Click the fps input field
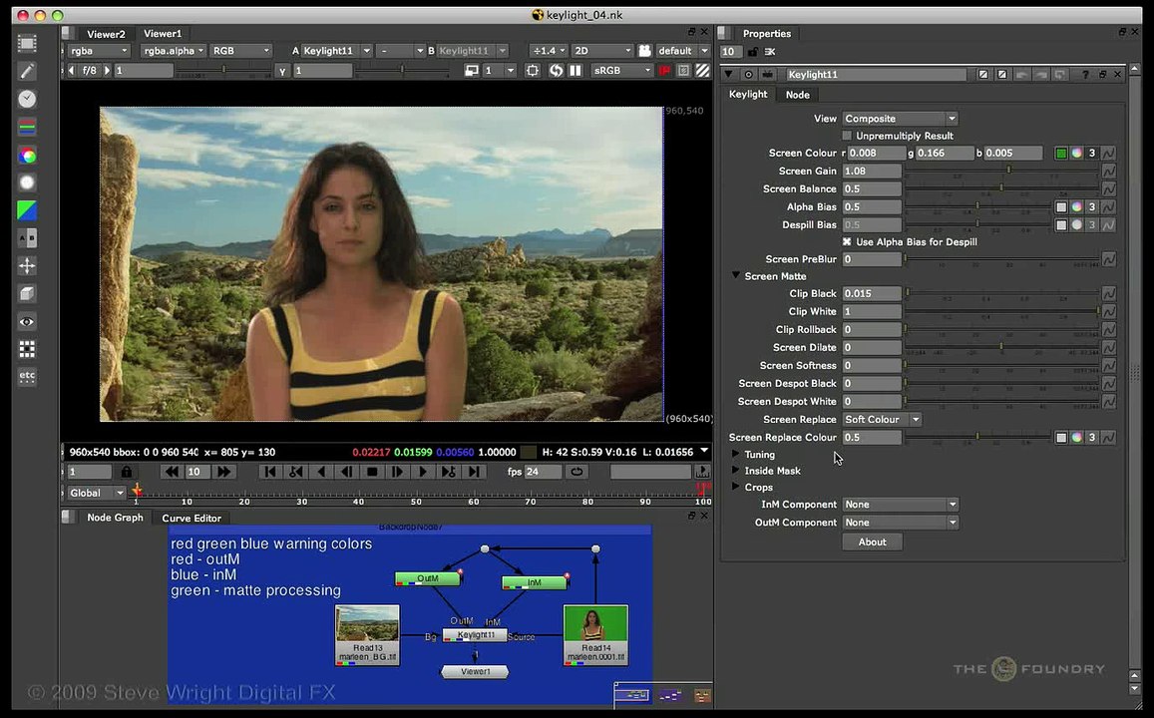Viewport: 1154px width, 718px height. [544, 472]
